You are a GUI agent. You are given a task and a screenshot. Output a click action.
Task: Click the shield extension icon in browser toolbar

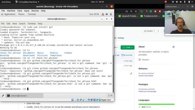pyautogui.click(x=141, y=11)
